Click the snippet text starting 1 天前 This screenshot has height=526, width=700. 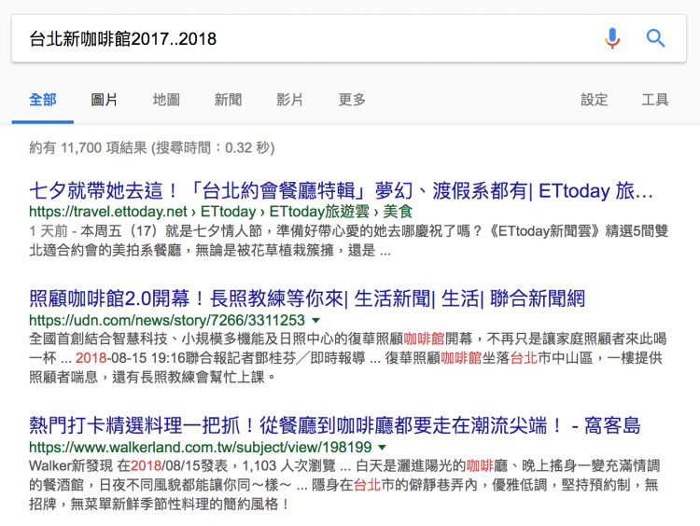(348, 241)
